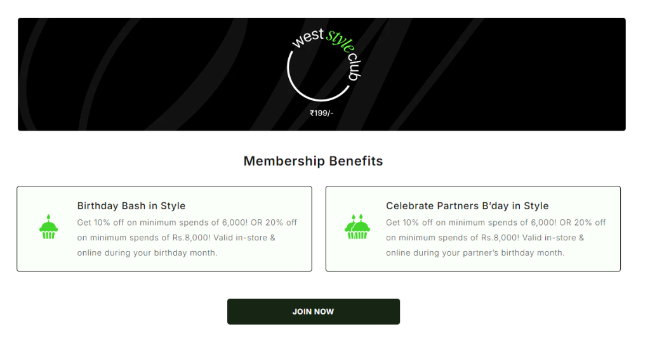Viewport: 650px width, 338px height.
Task: Select the "Celebrate Partners B'day in Style" title
Action: click(467, 206)
